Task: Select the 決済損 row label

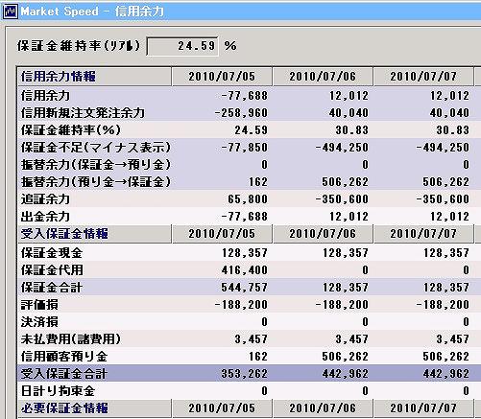Action: pyautogui.click(x=39, y=322)
